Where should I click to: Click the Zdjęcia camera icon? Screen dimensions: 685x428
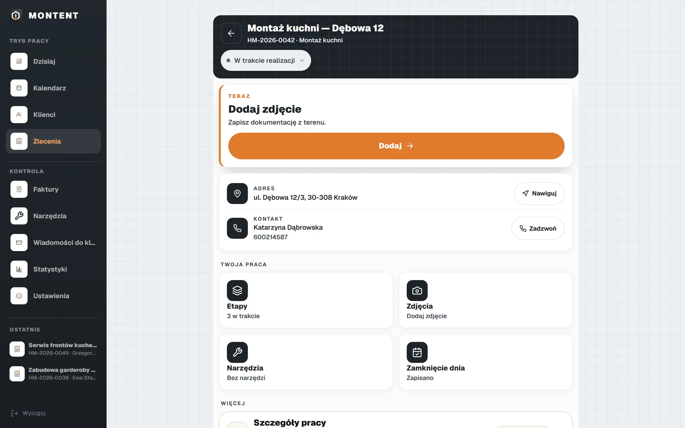click(x=417, y=291)
